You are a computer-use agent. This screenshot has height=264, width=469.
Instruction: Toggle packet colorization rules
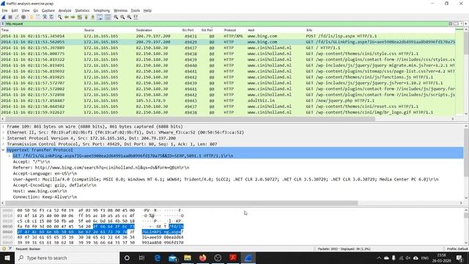[108, 17]
